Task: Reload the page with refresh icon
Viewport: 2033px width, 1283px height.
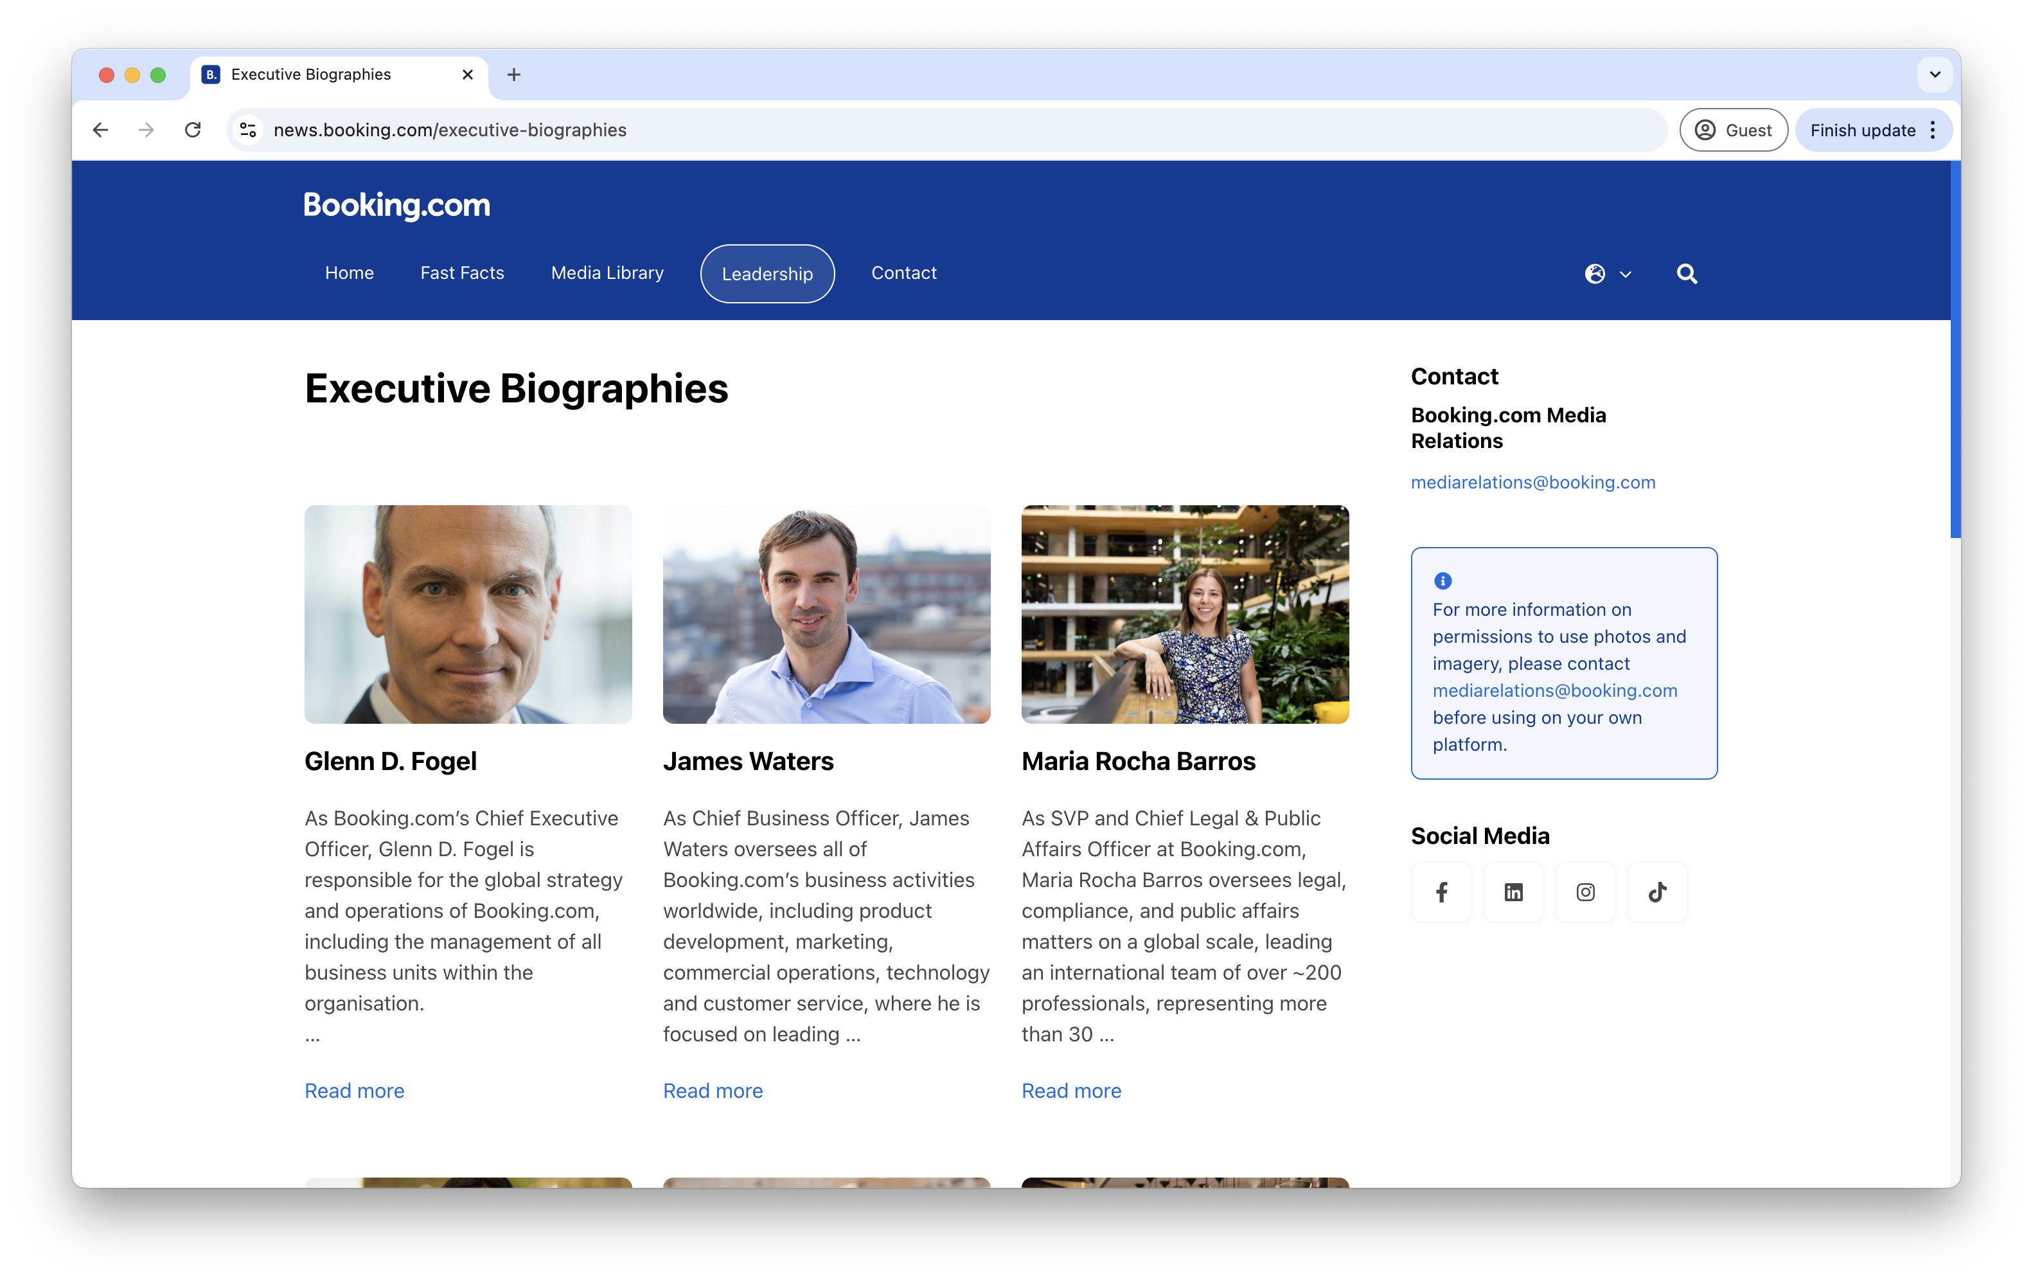Action: (x=193, y=130)
